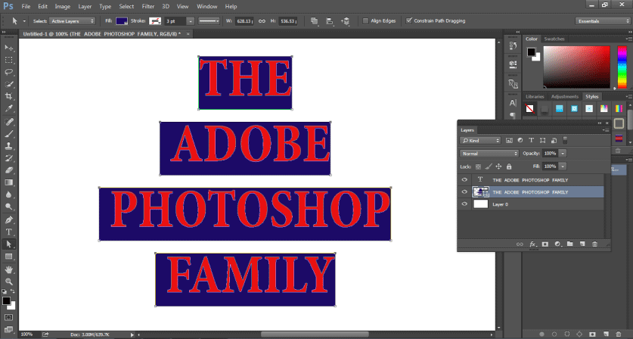Toggle link width and height chain
Viewport: 633px width, 339px height.
tap(262, 21)
